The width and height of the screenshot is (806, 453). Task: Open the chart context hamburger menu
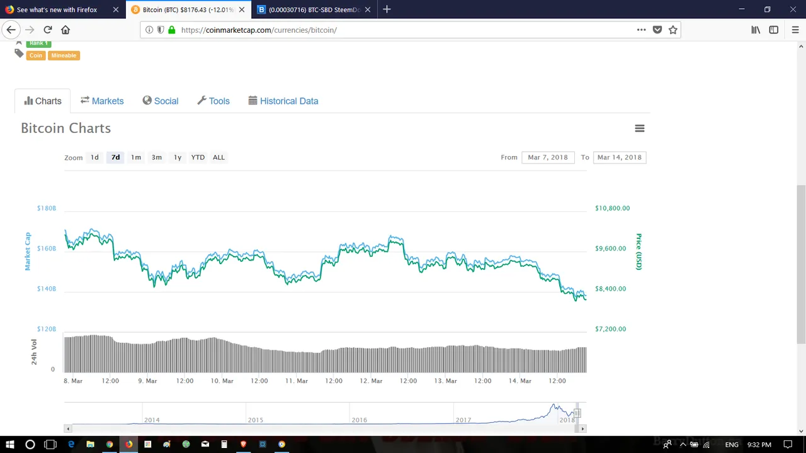tap(640, 128)
